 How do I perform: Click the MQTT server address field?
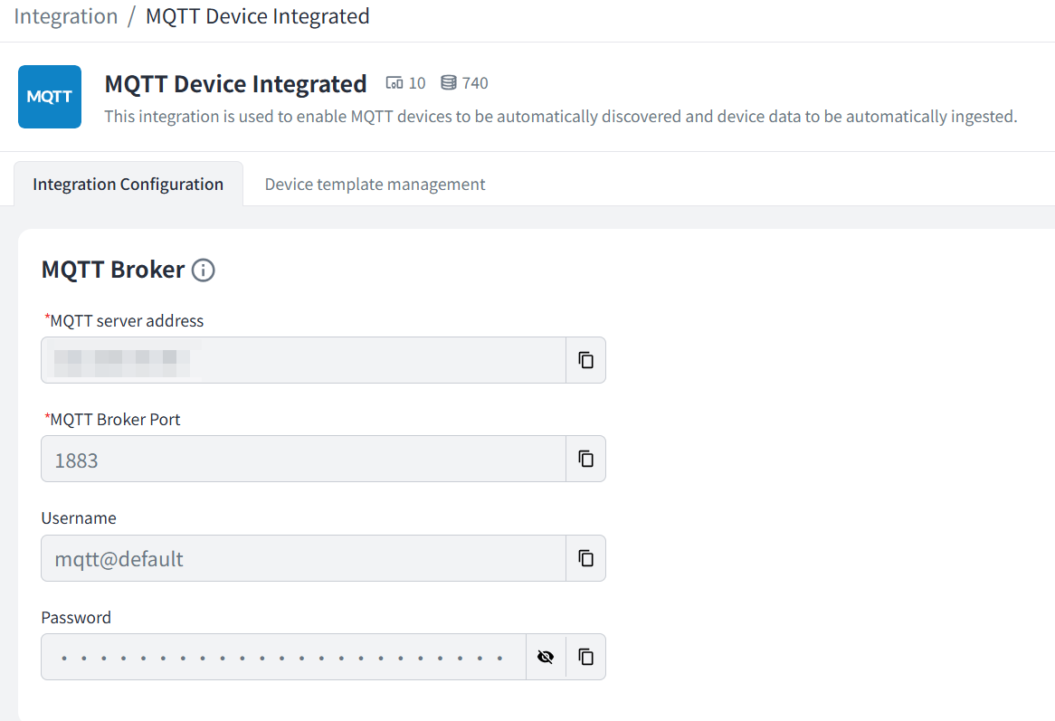tap(303, 360)
